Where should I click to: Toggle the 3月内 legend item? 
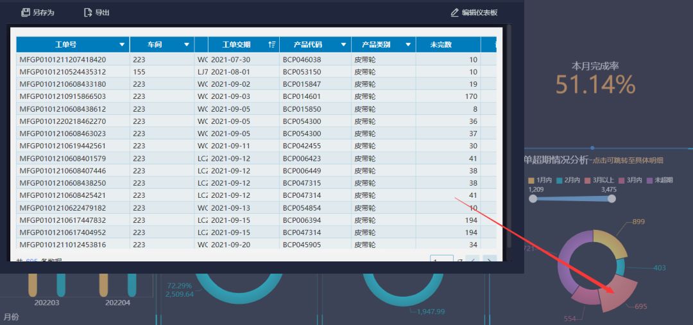(630, 180)
